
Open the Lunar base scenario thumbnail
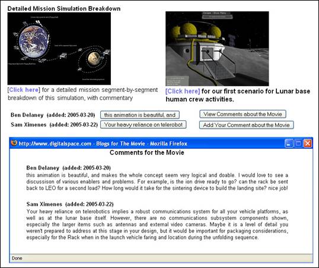click(217, 49)
